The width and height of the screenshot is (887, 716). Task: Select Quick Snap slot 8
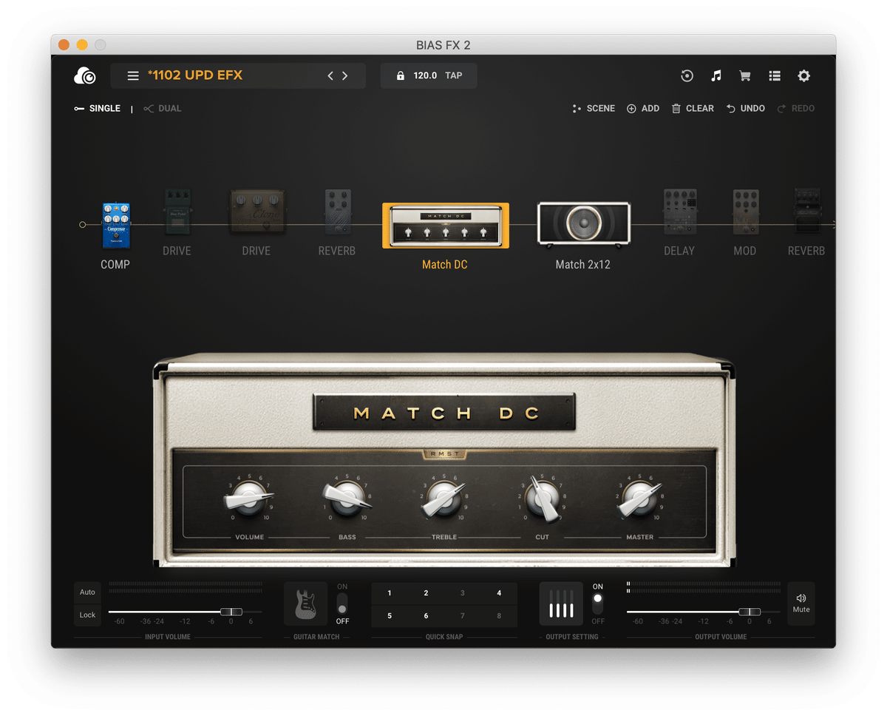pyautogui.click(x=499, y=616)
